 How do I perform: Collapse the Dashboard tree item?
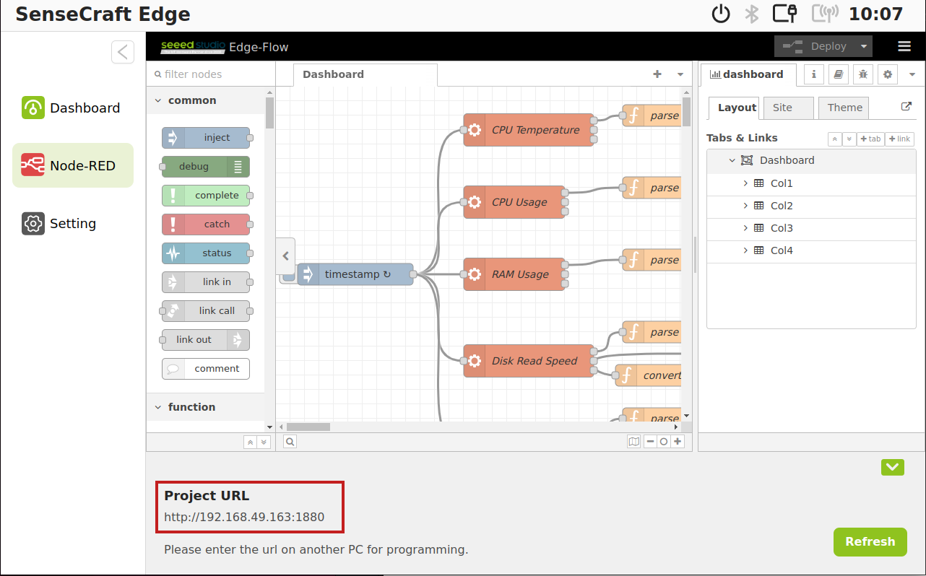tap(732, 160)
